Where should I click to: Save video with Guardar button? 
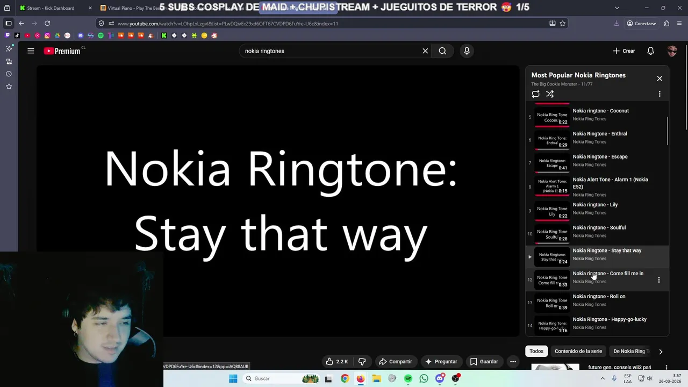484,362
